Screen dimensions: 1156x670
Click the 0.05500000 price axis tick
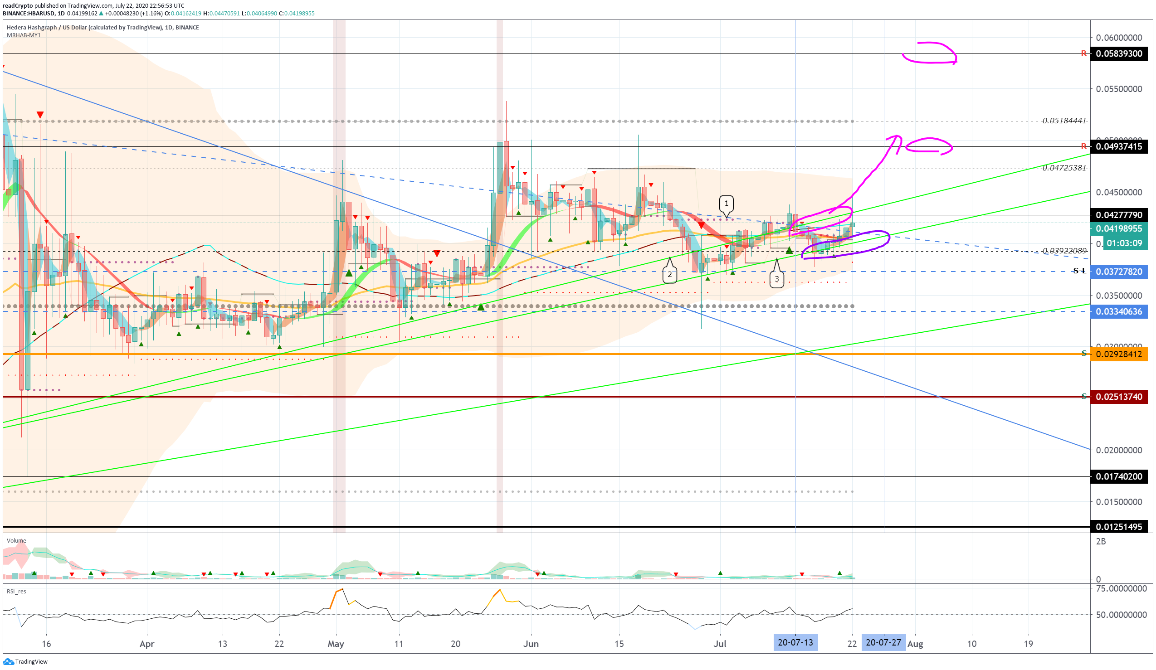click(1119, 89)
